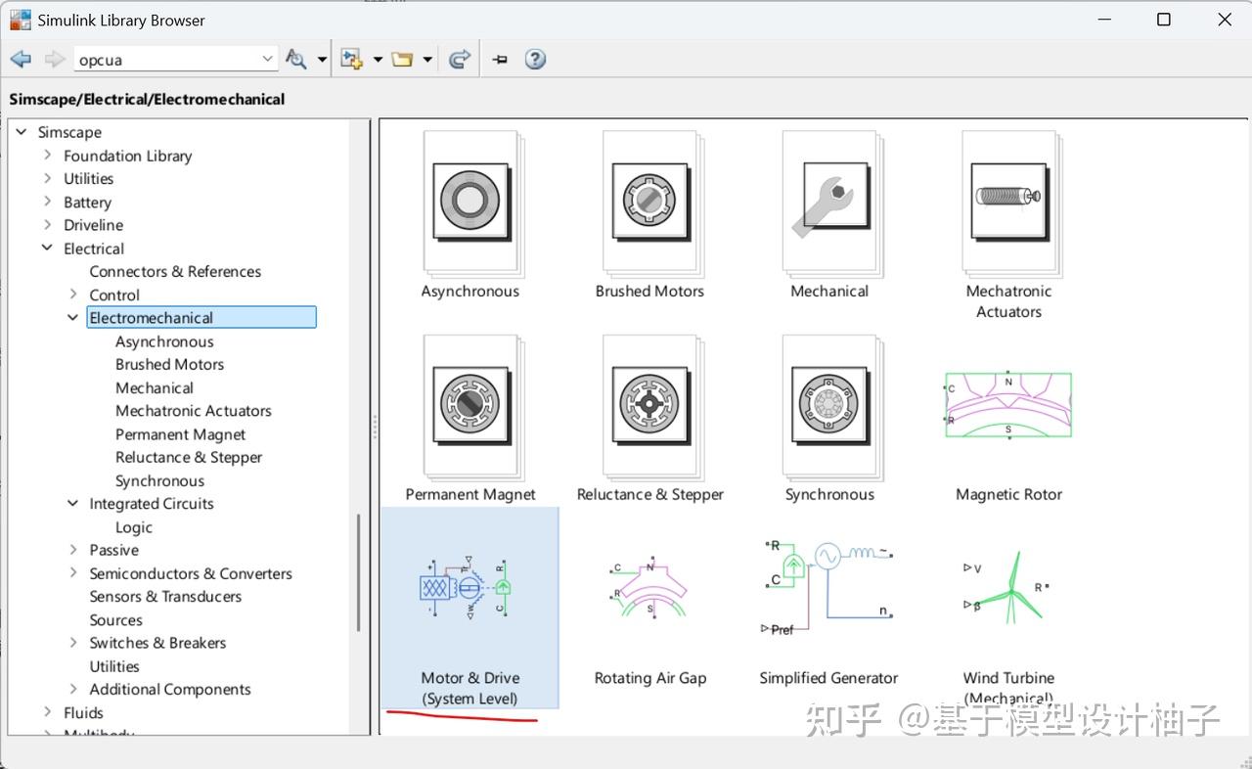
Task: Select Asynchronous in the library tree
Action: 164,341
